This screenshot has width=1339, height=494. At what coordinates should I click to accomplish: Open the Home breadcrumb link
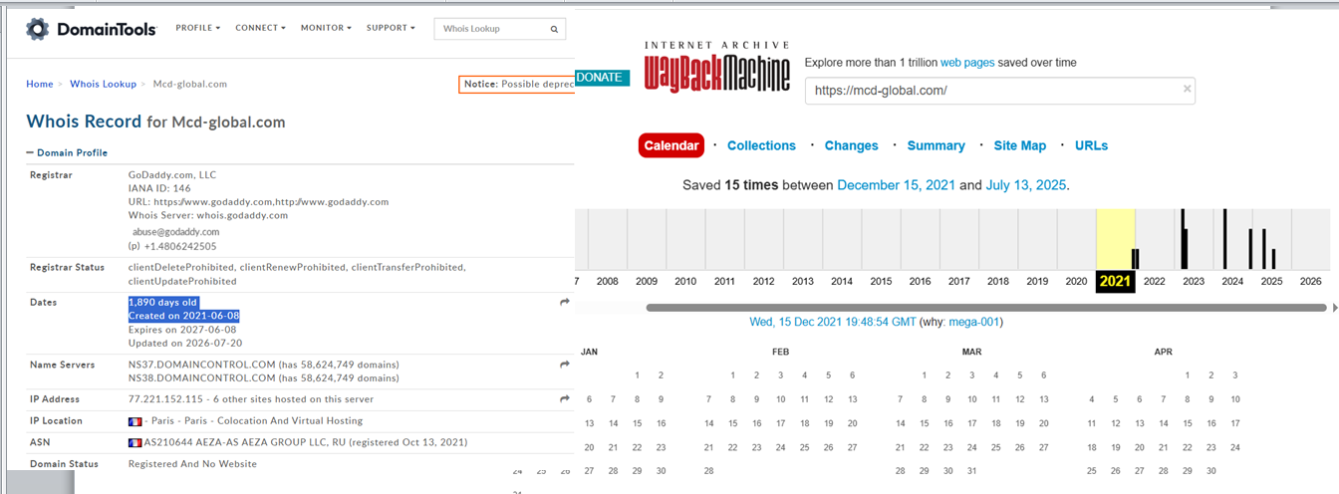40,84
